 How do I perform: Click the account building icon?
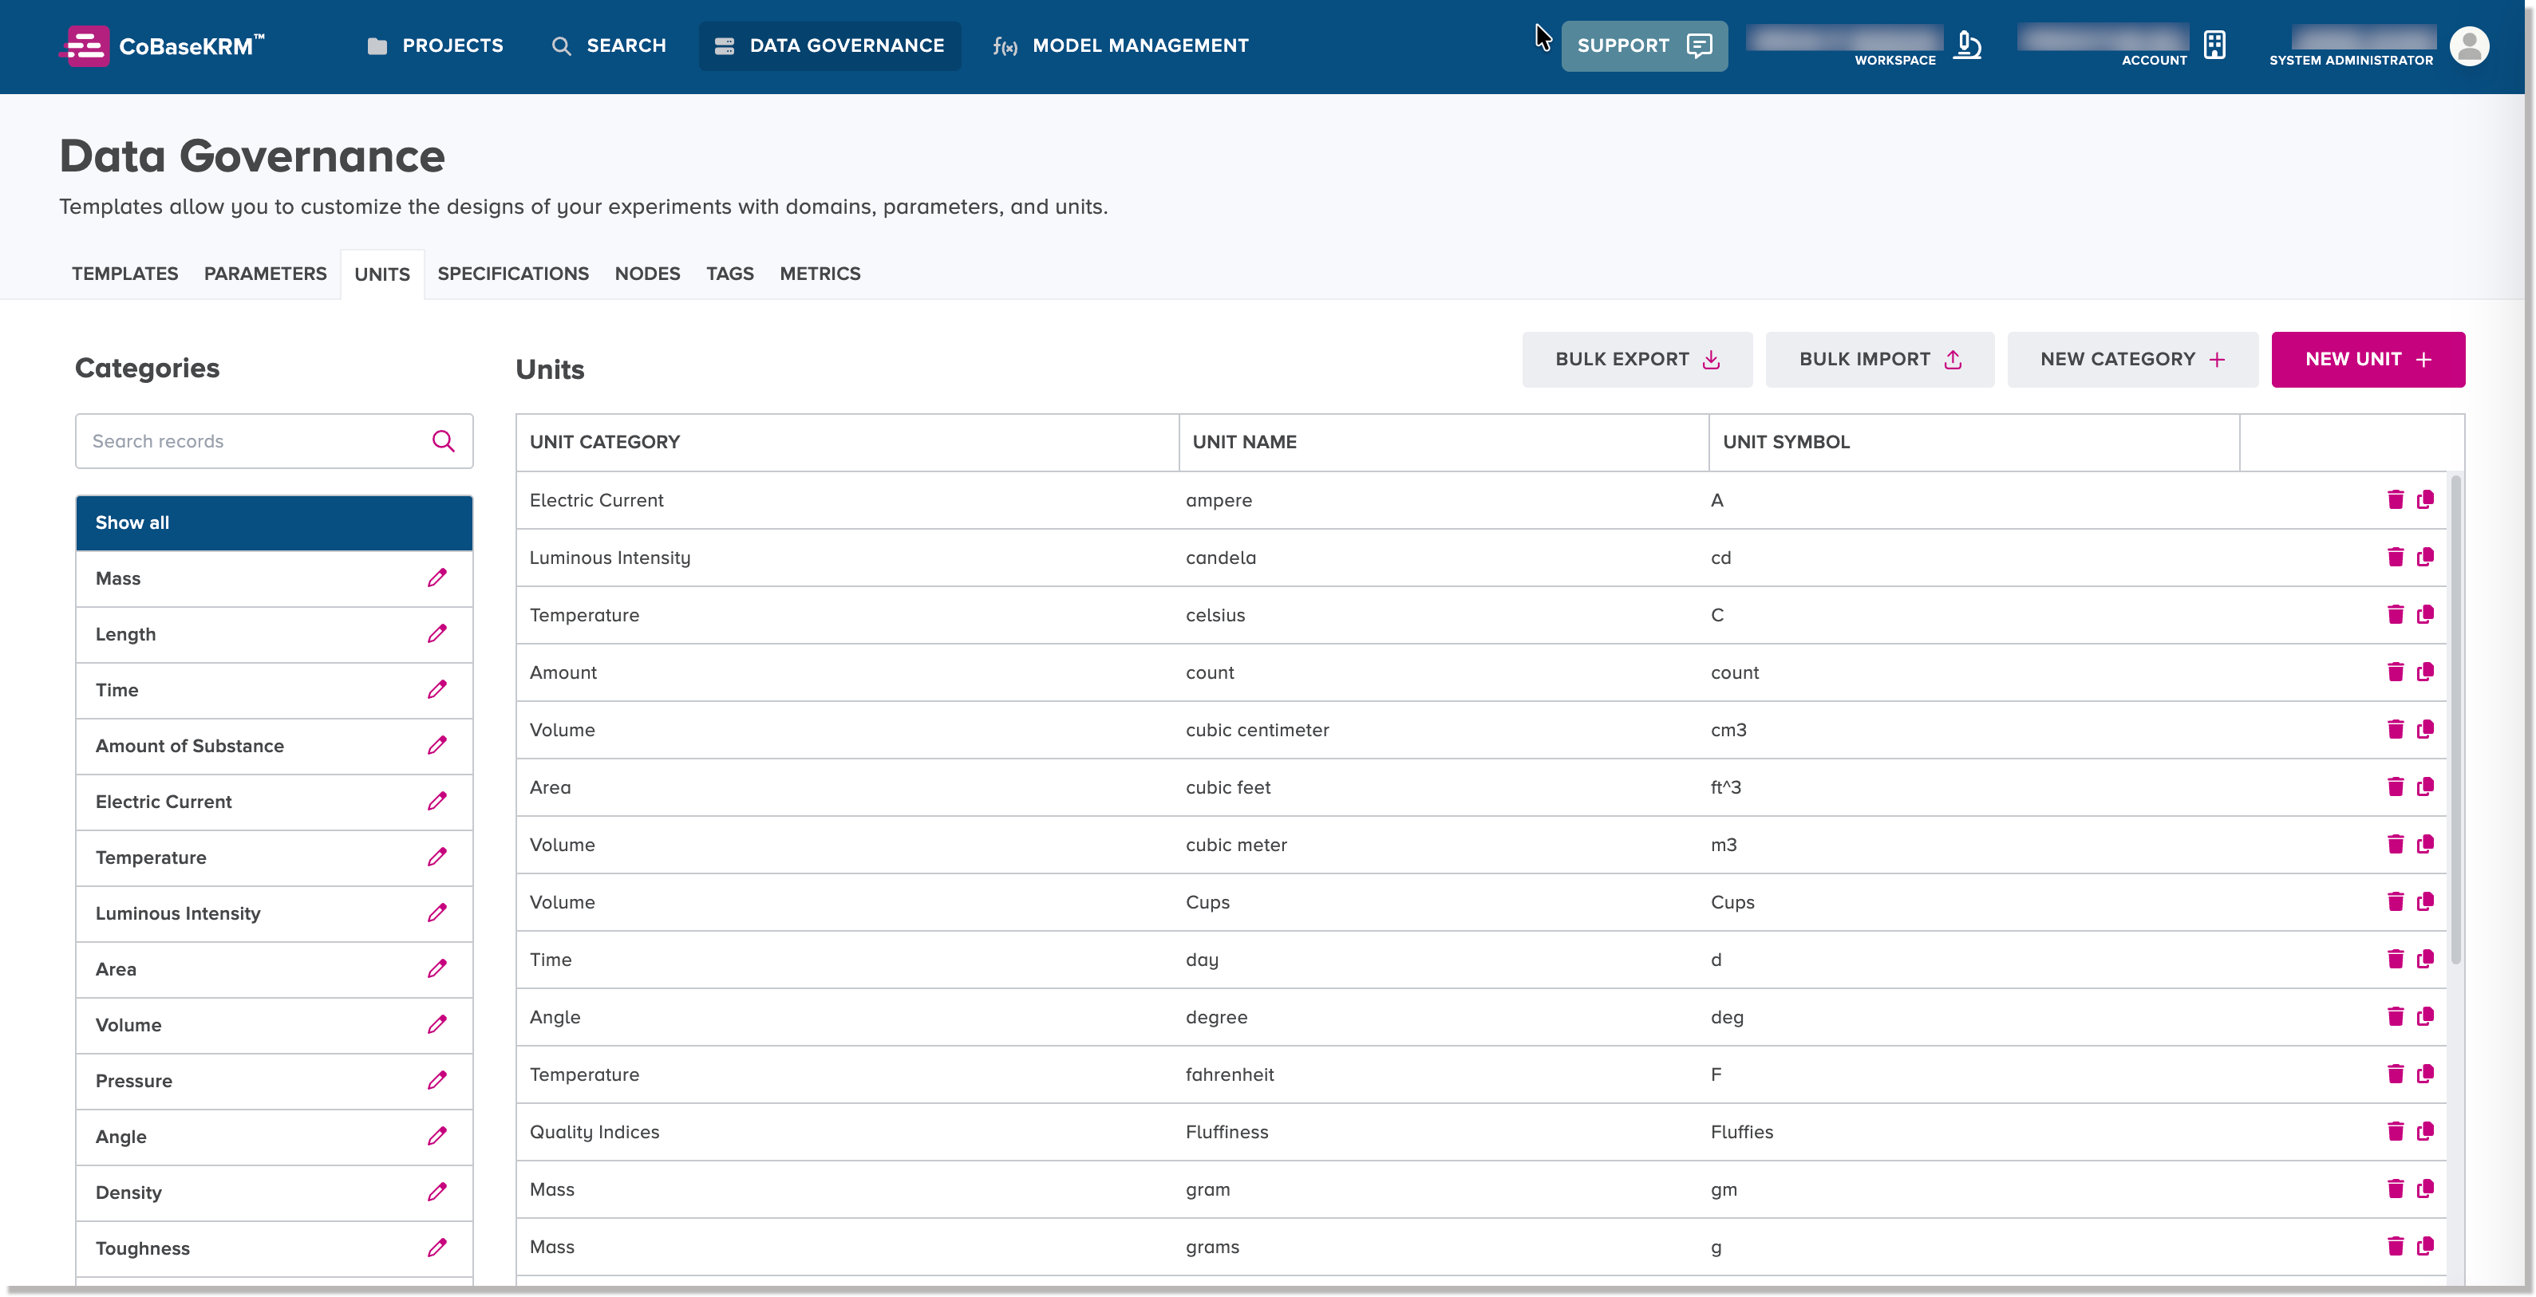pos(2214,45)
